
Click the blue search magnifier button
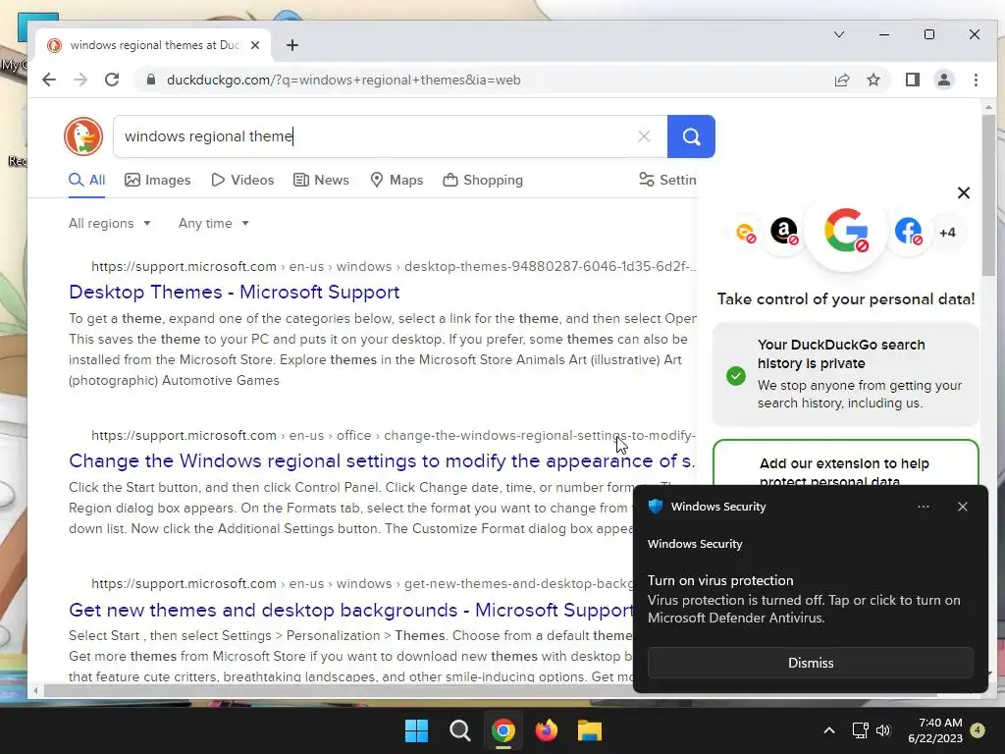coord(691,136)
